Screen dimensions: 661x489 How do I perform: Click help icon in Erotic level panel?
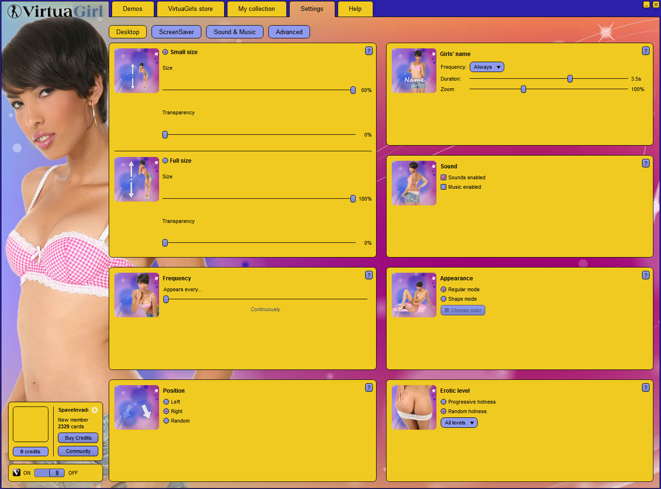645,388
